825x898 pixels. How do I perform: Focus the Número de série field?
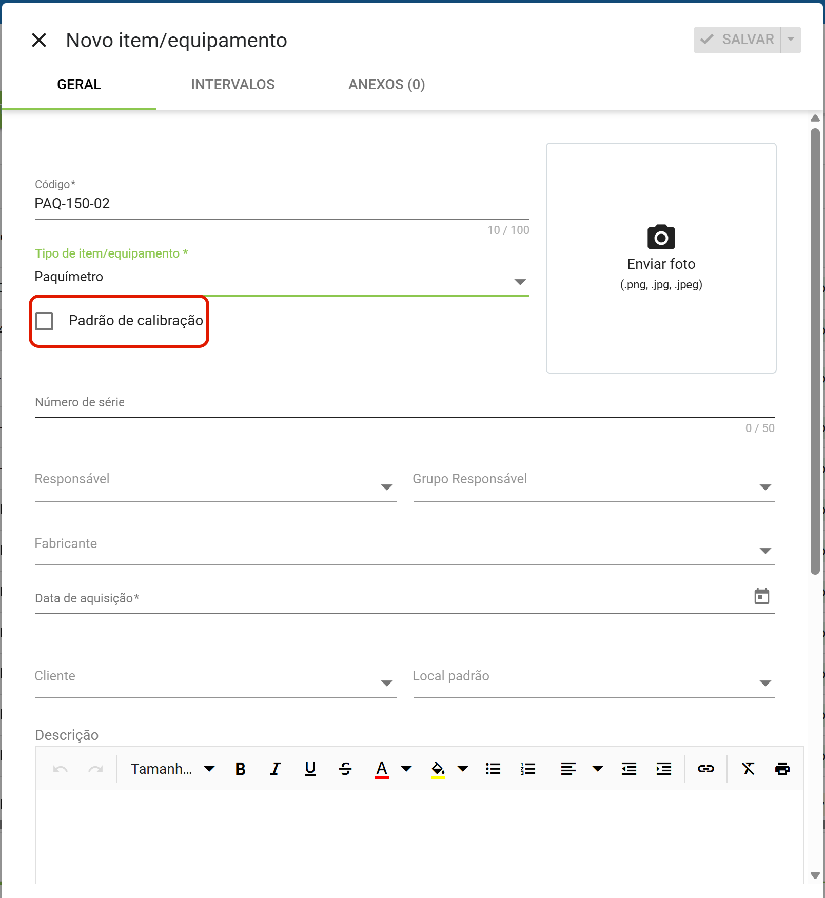point(404,403)
